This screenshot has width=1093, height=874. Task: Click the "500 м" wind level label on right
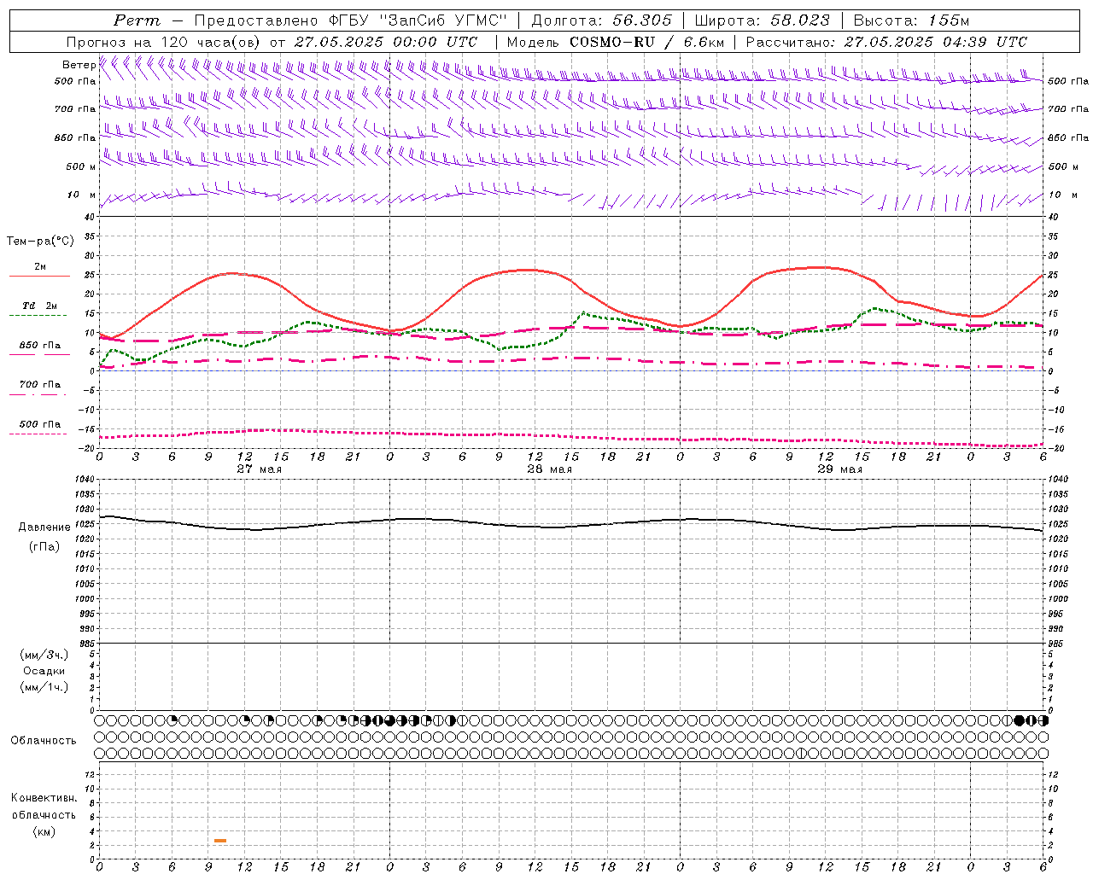pyautogui.click(x=1062, y=166)
